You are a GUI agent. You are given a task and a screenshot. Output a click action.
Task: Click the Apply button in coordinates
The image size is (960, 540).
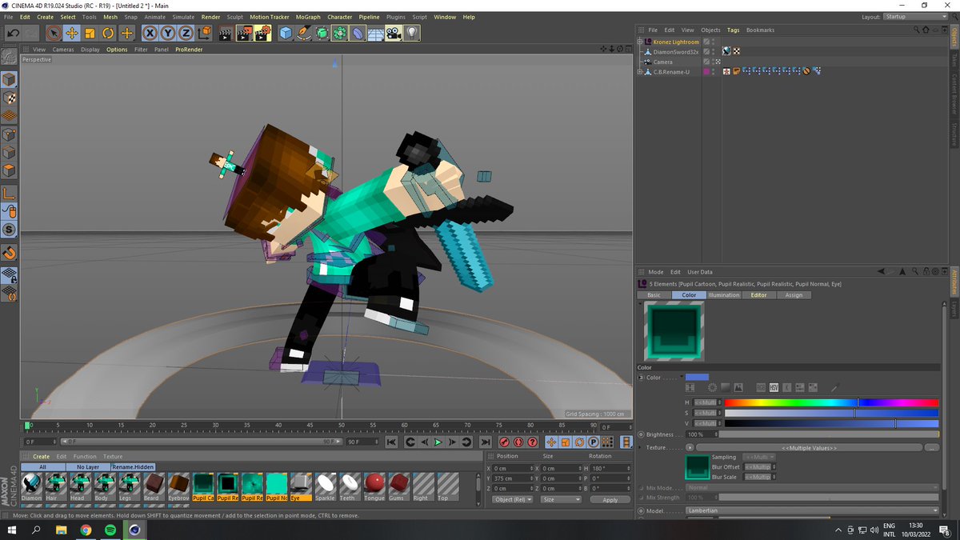[610, 499]
